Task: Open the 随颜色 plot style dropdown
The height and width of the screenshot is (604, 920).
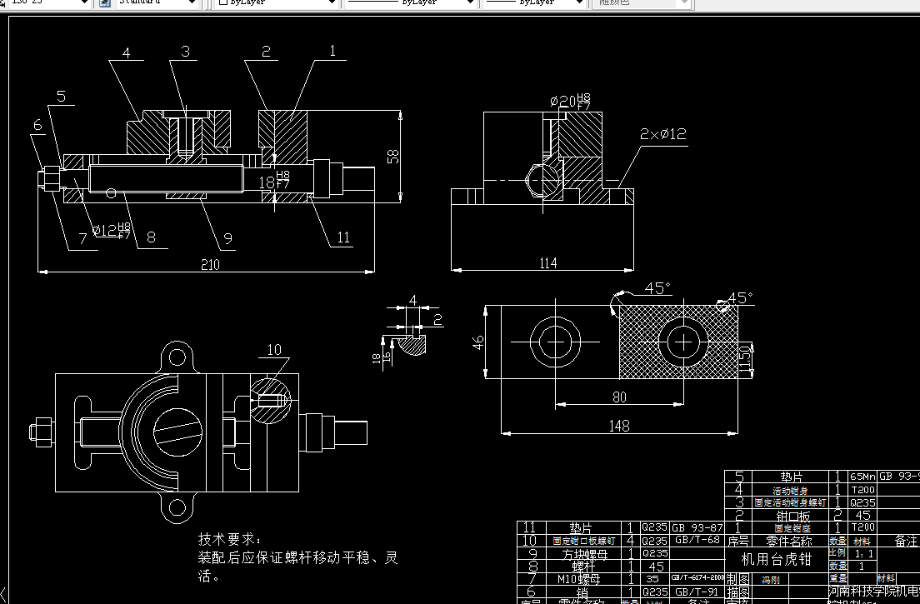Action: click(x=686, y=2)
